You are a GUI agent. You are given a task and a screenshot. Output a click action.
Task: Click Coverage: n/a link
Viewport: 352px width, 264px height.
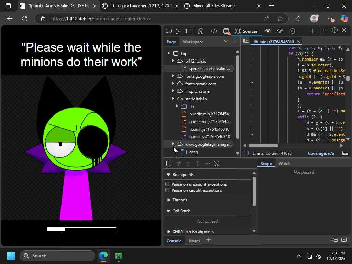pyautogui.click(x=321, y=153)
